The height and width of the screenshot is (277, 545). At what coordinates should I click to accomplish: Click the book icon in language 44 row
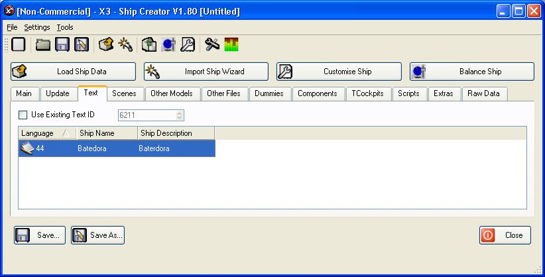(x=27, y=148)
